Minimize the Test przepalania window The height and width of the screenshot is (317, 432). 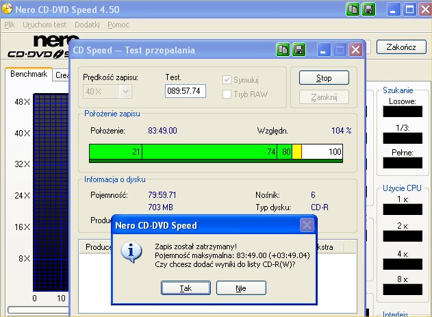[324, 50]
